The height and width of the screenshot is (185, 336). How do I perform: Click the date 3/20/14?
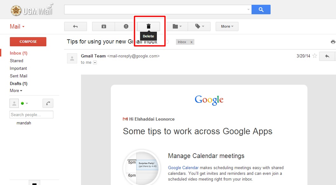point(303,56)
